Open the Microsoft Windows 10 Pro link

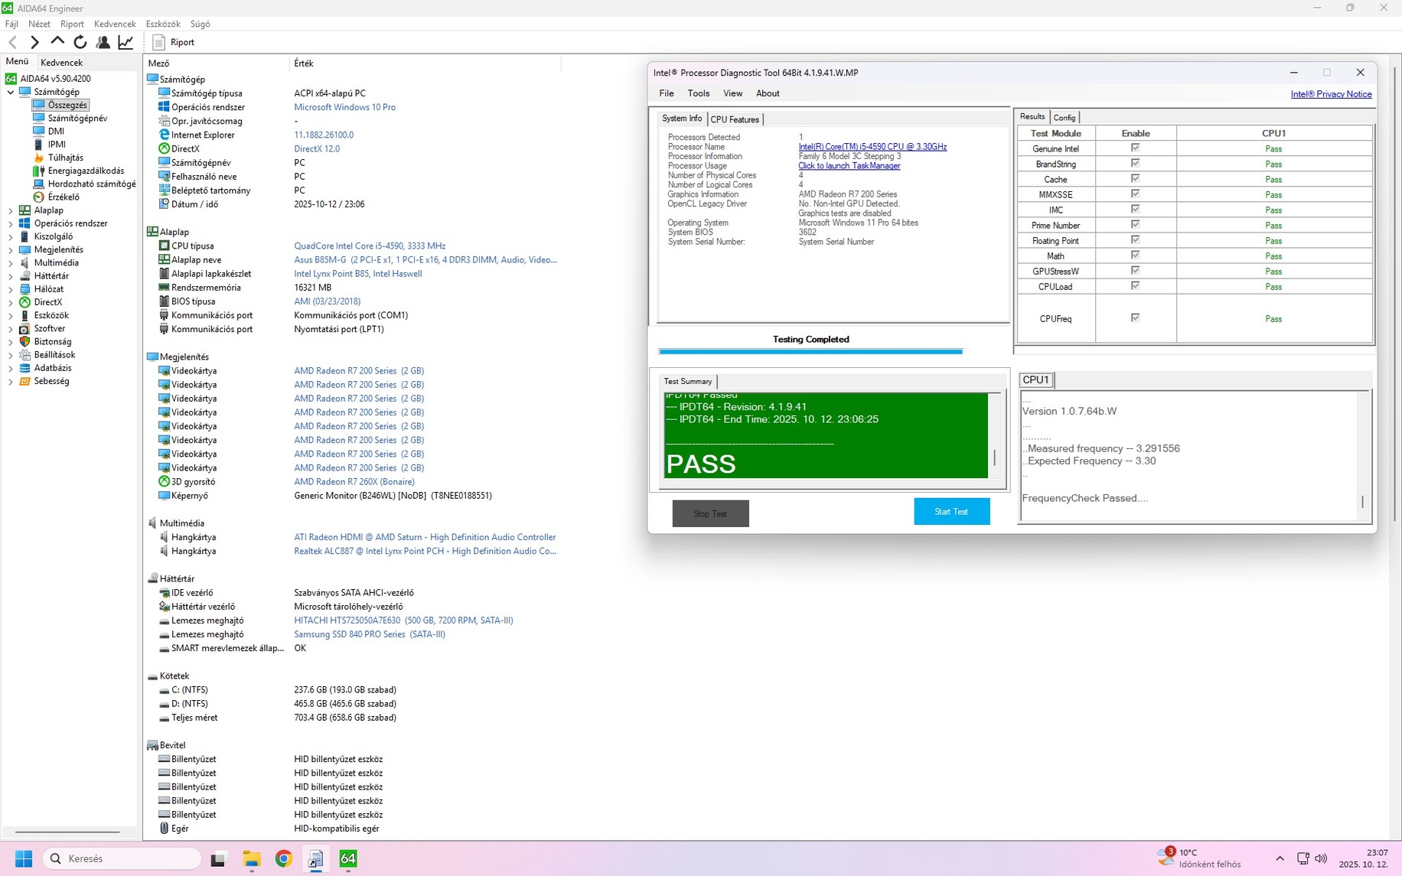[x=344, y=107]
